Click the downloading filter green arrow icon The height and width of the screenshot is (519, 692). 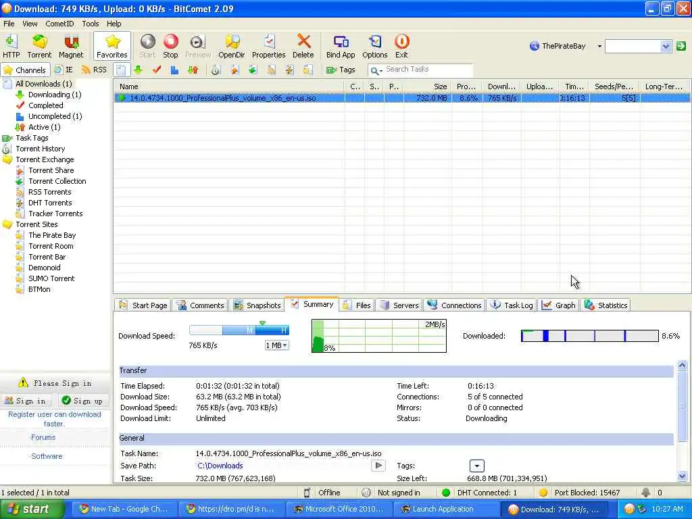click(x=138, y=70)
